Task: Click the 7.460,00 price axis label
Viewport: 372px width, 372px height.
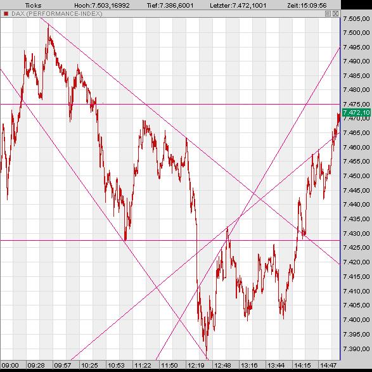Action: (x=356, y=147)
